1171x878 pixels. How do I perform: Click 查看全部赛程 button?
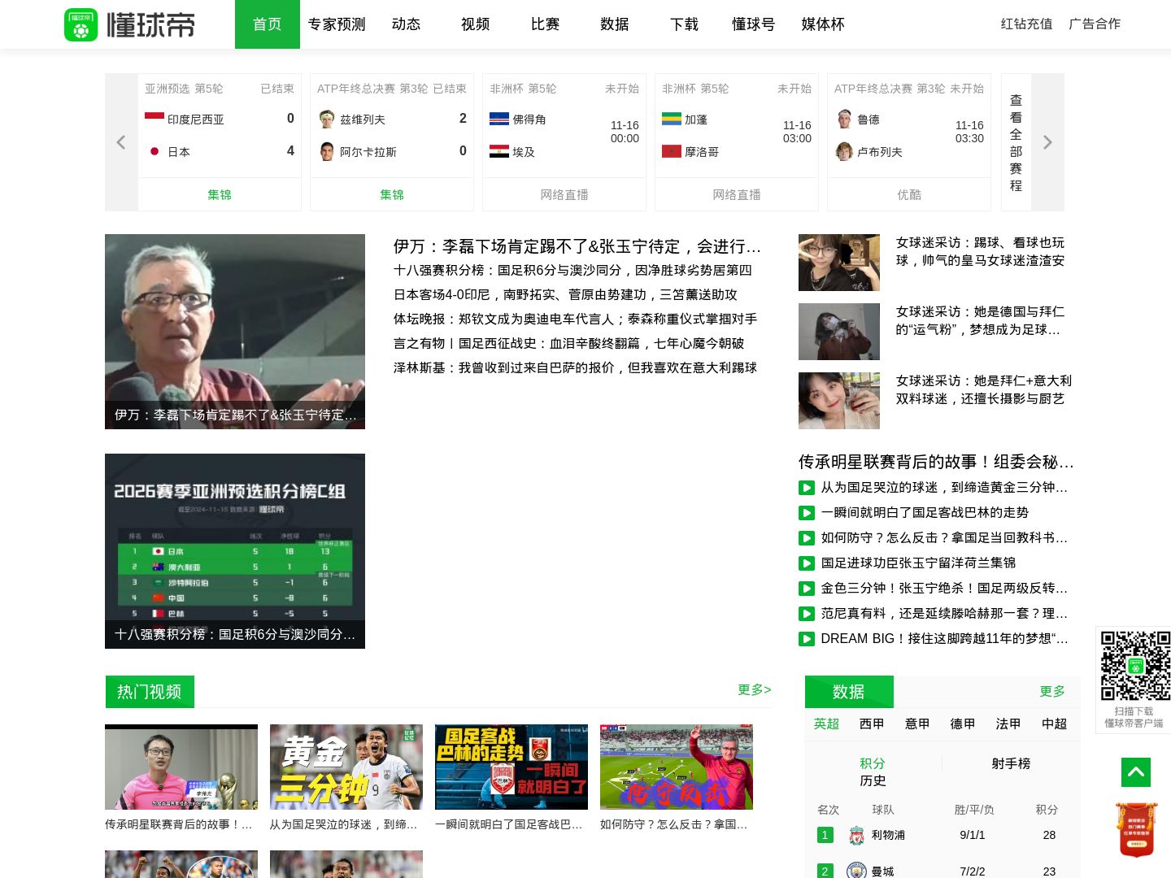pos(1016,142)
